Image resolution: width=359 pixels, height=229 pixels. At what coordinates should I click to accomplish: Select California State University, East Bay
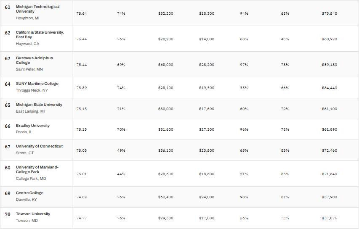[40, 34]
